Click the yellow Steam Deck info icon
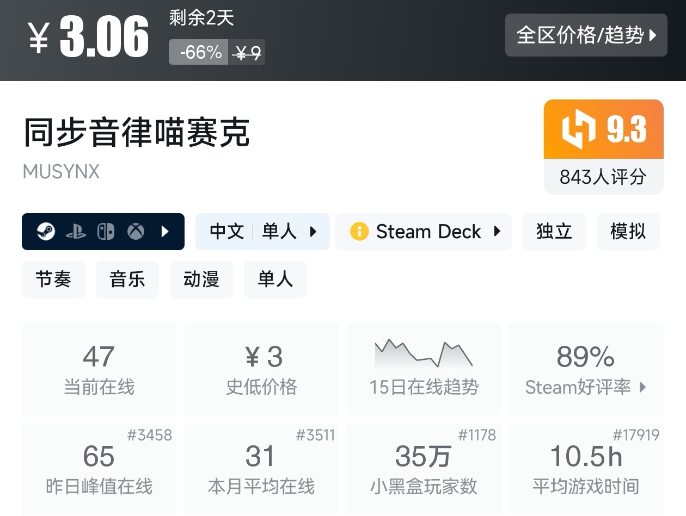Screen dimensions: 686x516 coord(359,232)
